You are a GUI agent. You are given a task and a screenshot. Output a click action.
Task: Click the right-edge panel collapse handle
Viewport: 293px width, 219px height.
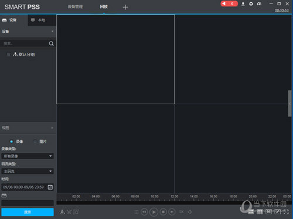tap(289, 104)
